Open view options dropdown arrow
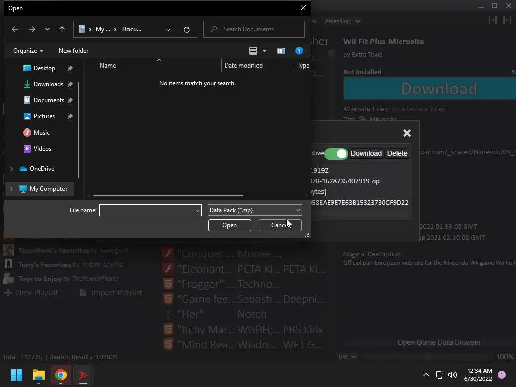This screenshot has width=516, height=387. (x=264, y=51)
